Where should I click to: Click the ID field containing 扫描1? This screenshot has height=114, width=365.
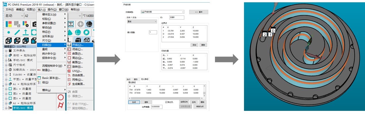pos(177,17)
